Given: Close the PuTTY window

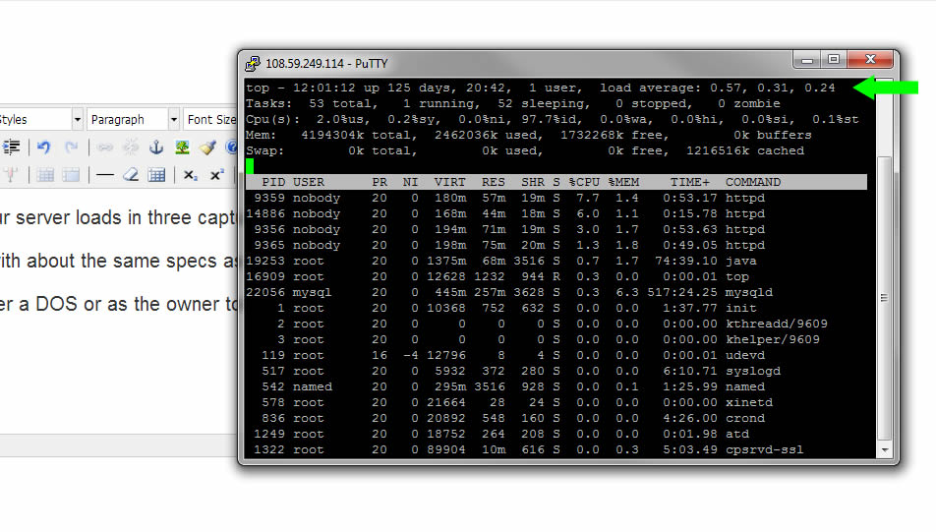Looking at the screenshot, I should [x=870, y=60].
